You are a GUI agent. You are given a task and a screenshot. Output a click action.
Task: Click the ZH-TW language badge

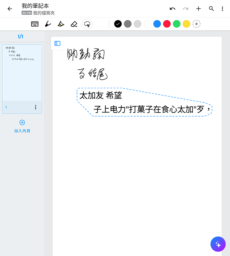coord(27,13)
